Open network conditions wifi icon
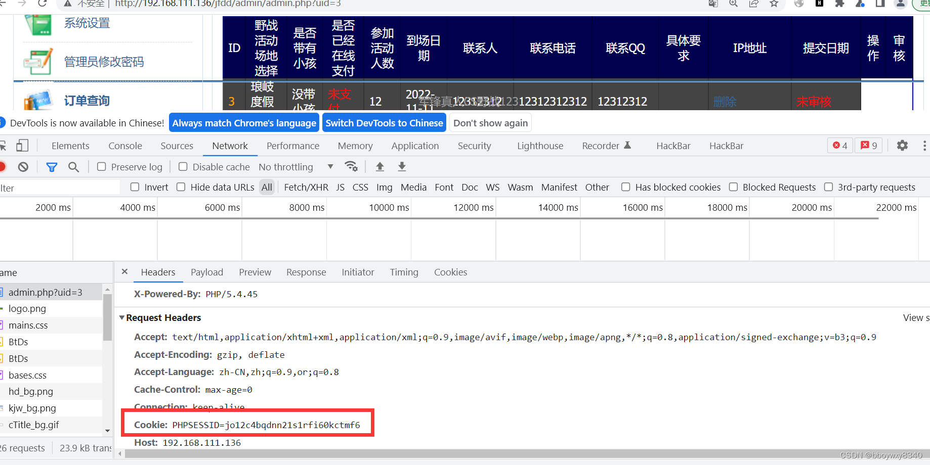The width and height of the screenshot is (930, 465). pos(351,166)
